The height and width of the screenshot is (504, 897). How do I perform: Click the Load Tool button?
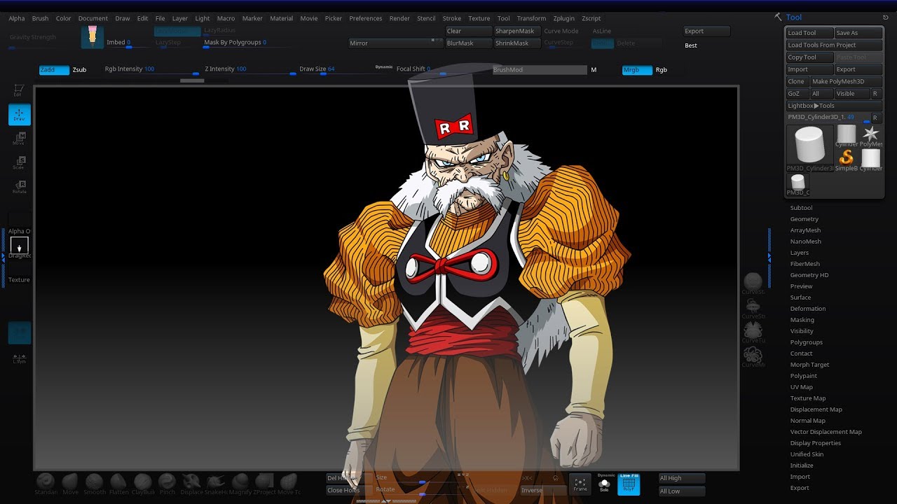pyautogui.click(x=809, y=33)
